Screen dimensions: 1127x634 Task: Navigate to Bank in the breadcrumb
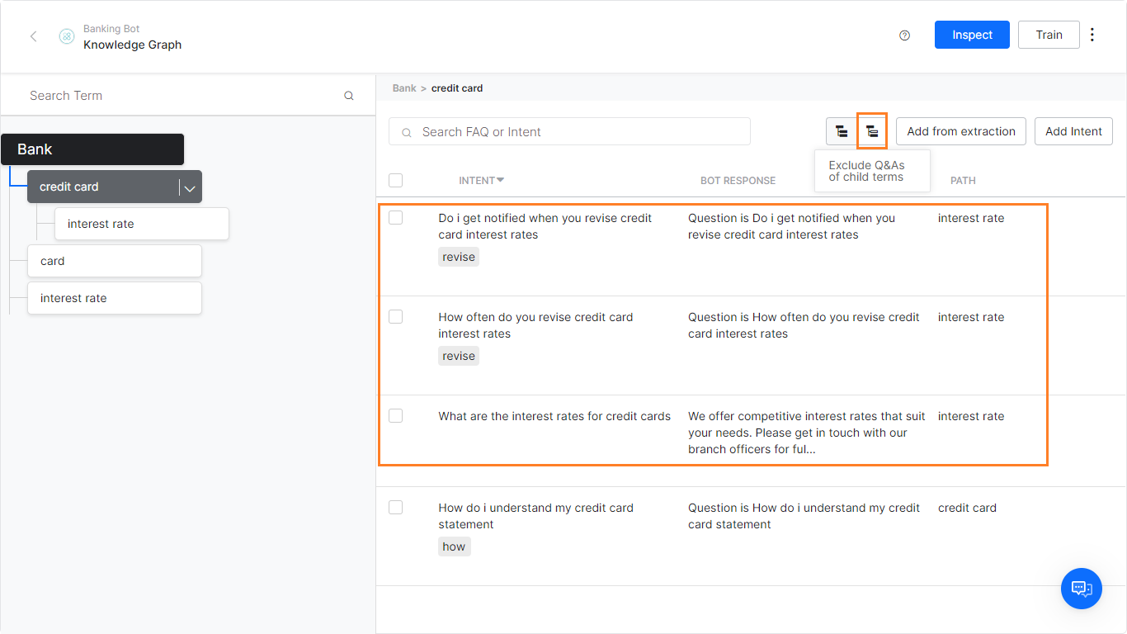coord(403,88)
